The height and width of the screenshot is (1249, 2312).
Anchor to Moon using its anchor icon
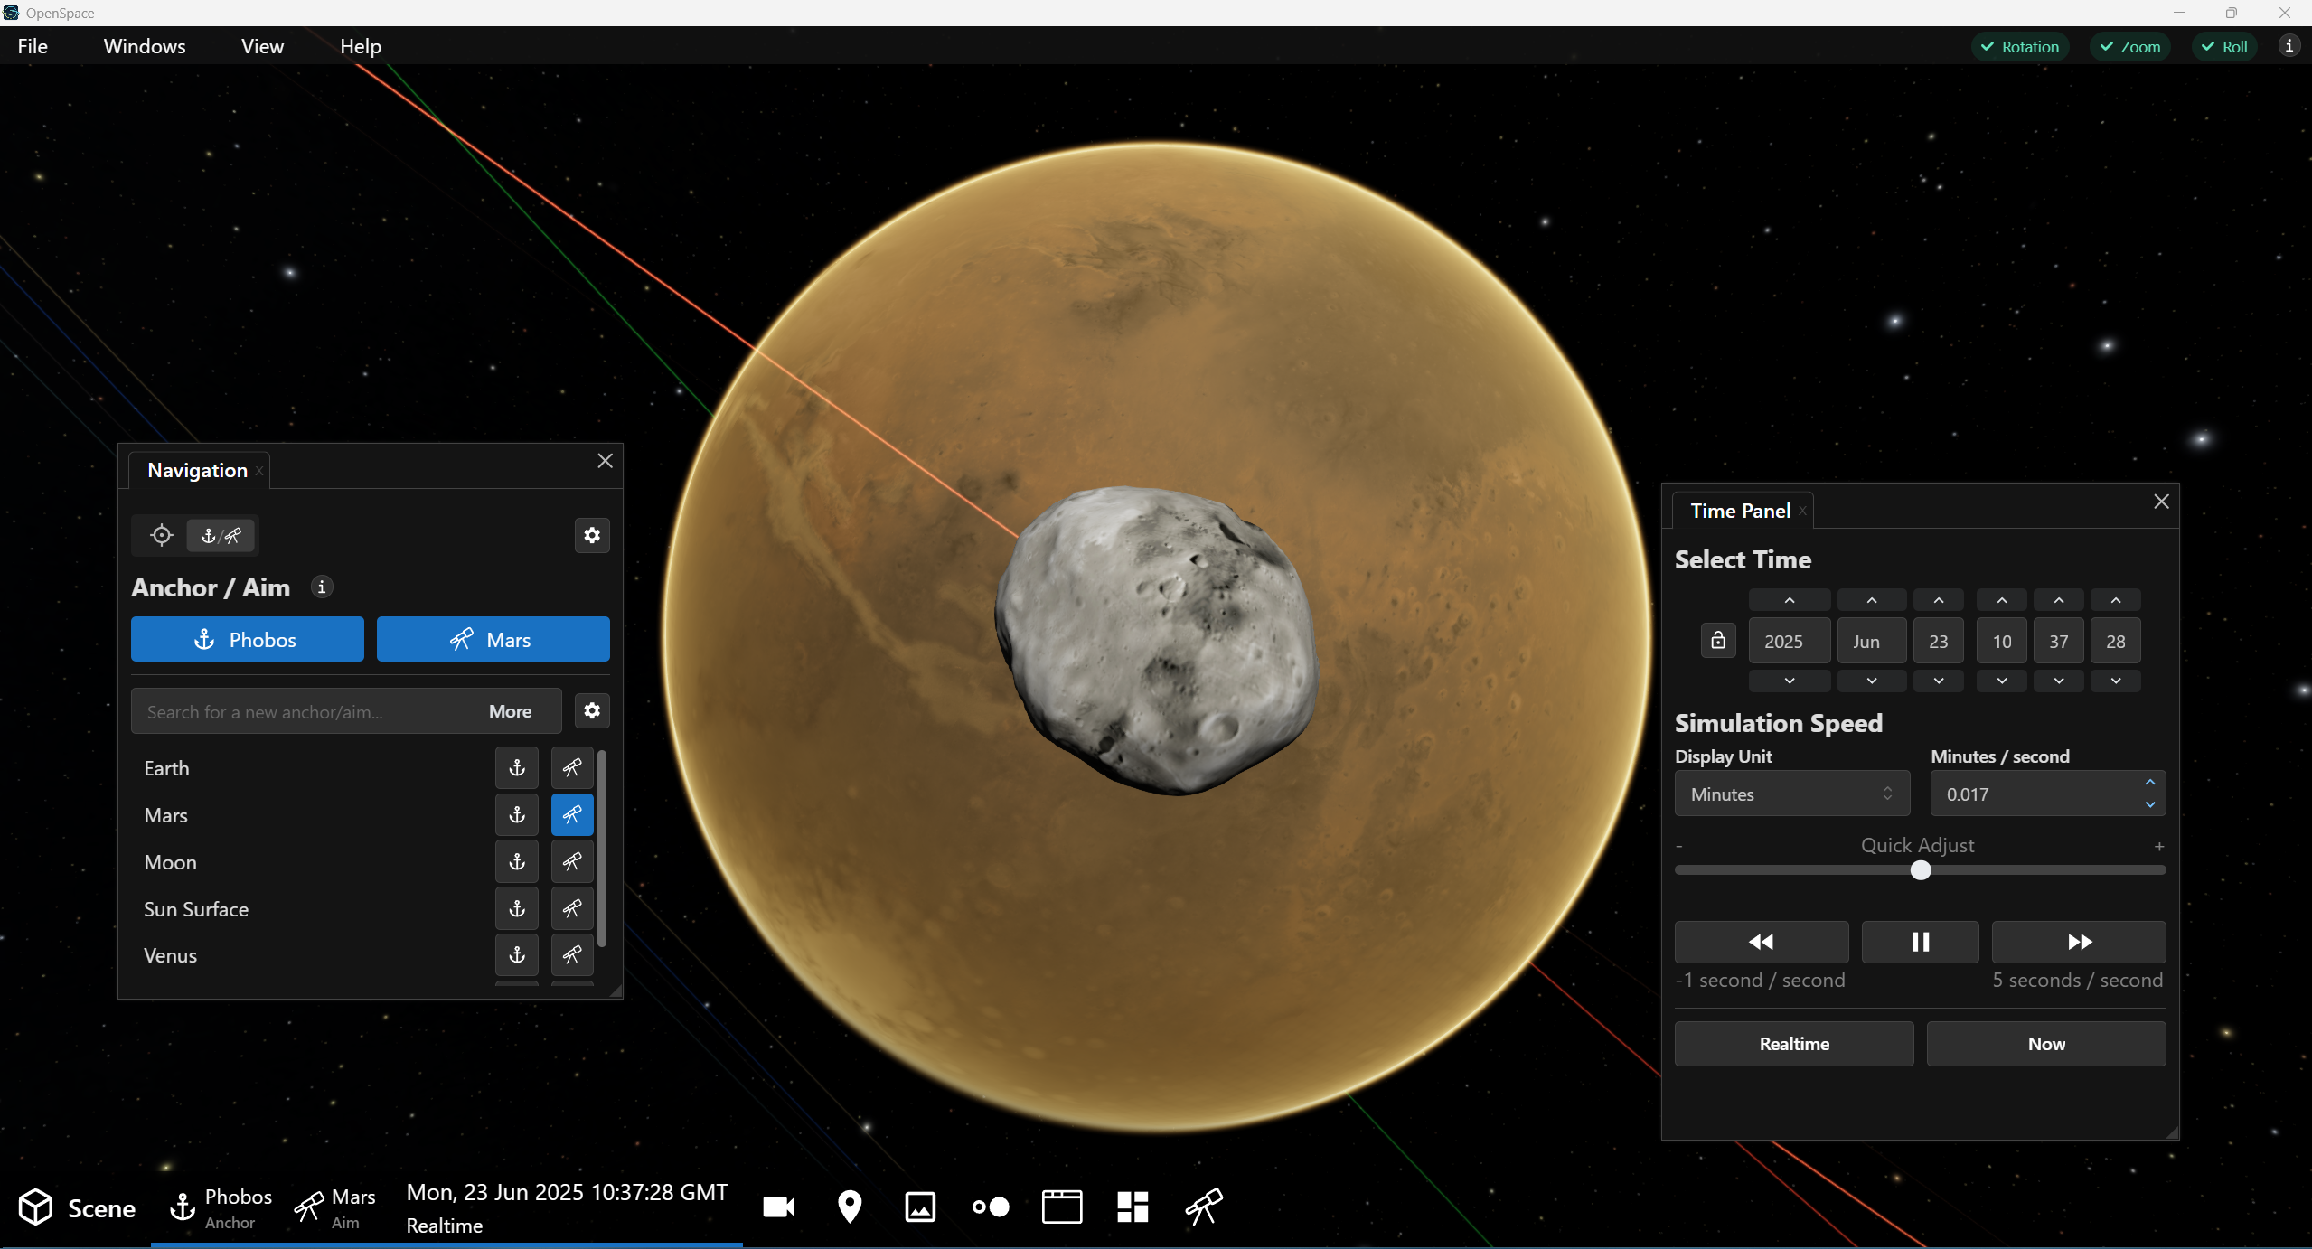517,862
